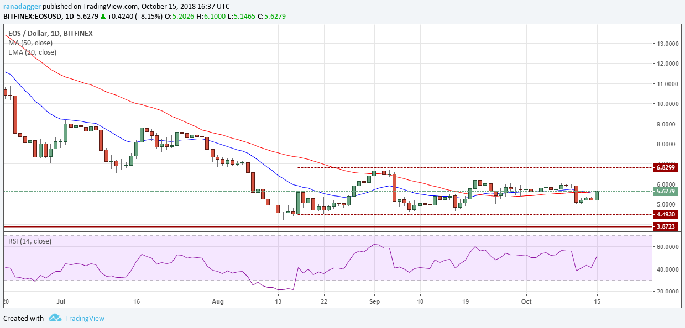The height and width of the screenshot is (328, 685).
Task: Select the EOS / Dollar, 1D, BITFINEX title
Action: click(x=50, y=33)
